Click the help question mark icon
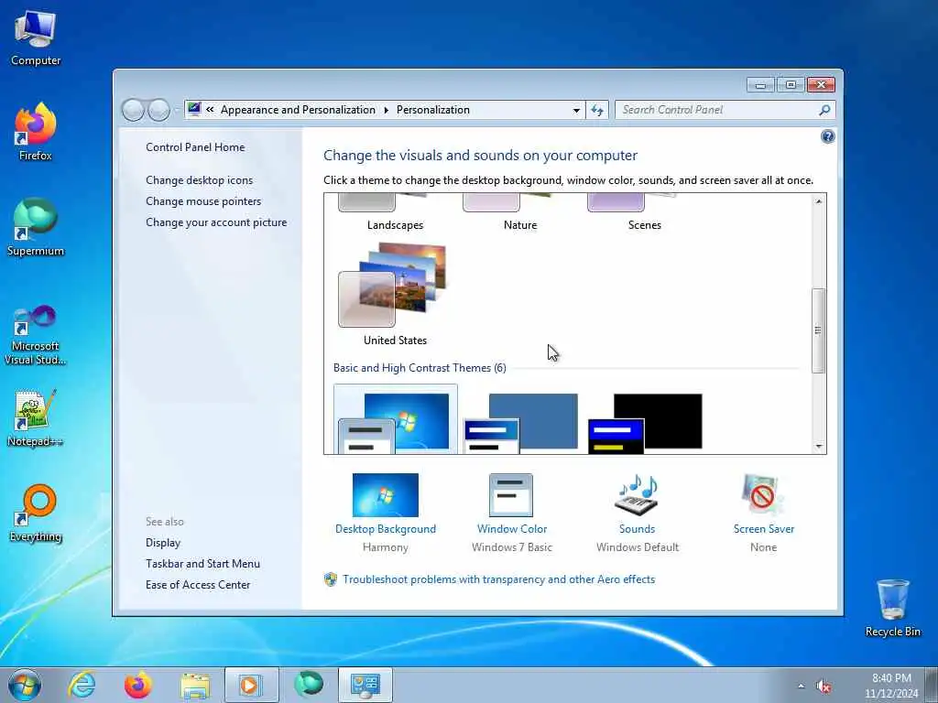This screenshot has width=938, height=703. click(x=827, y=137)
